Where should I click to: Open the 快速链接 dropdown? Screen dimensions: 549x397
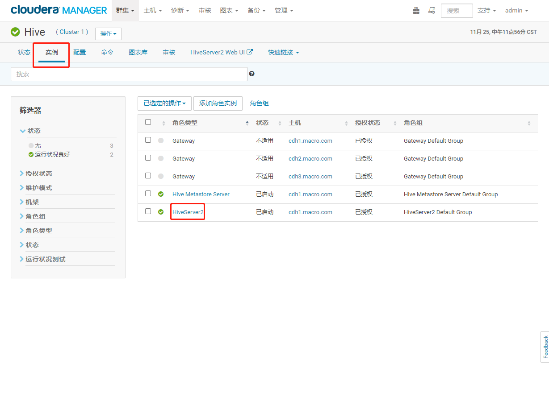tap(284, 52)
